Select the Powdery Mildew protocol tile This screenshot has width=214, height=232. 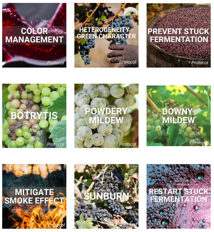coord(106,116)
